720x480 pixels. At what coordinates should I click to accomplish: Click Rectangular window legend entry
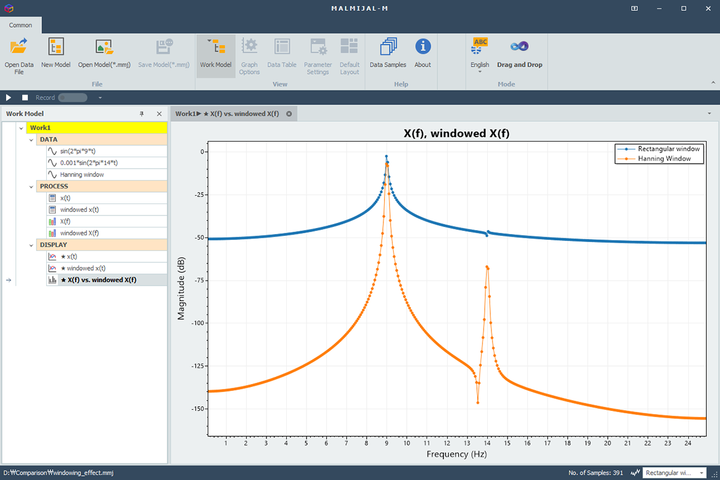[660, 149]
